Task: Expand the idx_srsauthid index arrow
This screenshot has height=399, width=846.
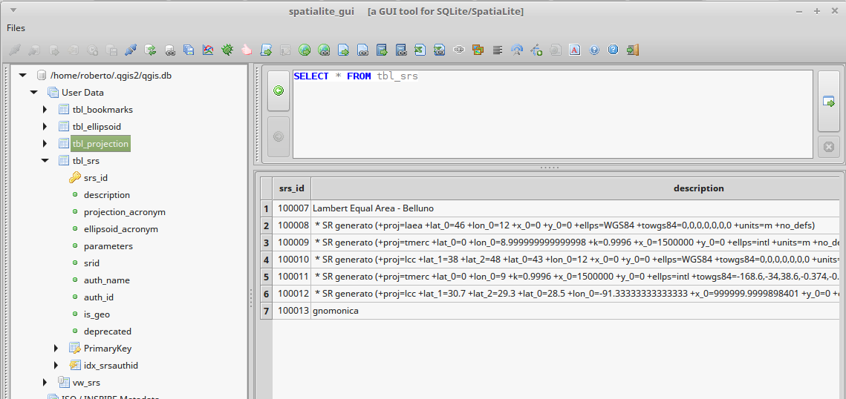Action: (x=56, y=366)
